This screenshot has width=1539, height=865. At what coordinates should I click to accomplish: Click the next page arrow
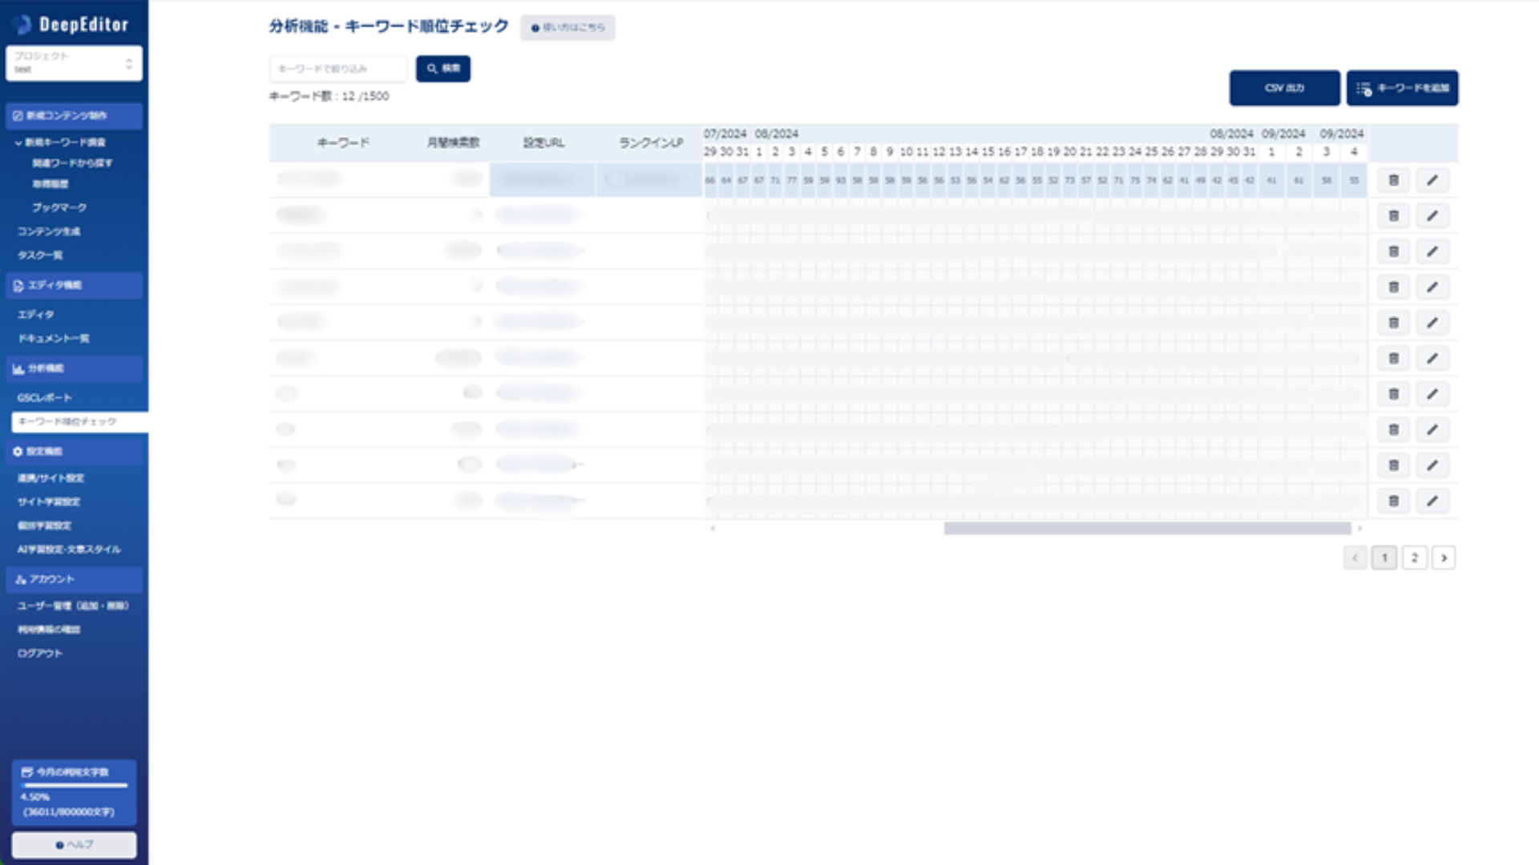pos(1444,558)
